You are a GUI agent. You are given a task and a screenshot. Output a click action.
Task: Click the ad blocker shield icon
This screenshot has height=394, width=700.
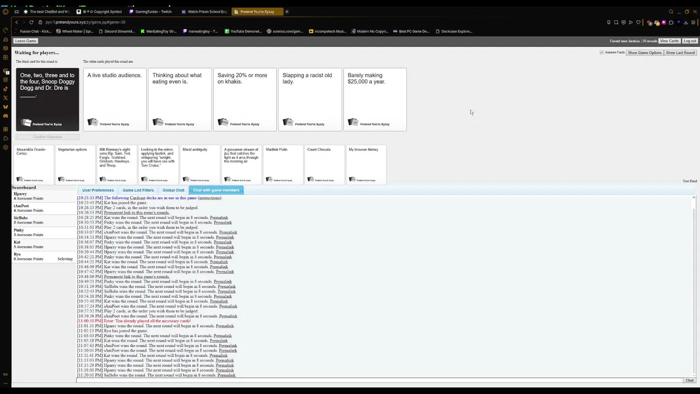pyautogui.click(x=623, y=22)
